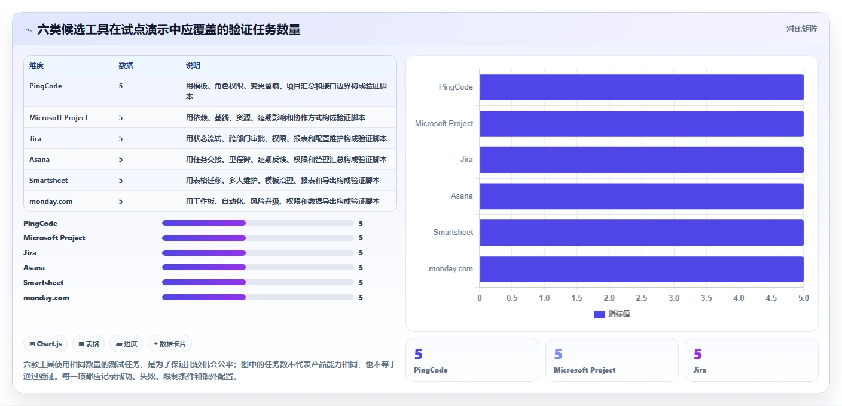
Task: Click the Smartsheet progress bar
Action: click(258, 282)
